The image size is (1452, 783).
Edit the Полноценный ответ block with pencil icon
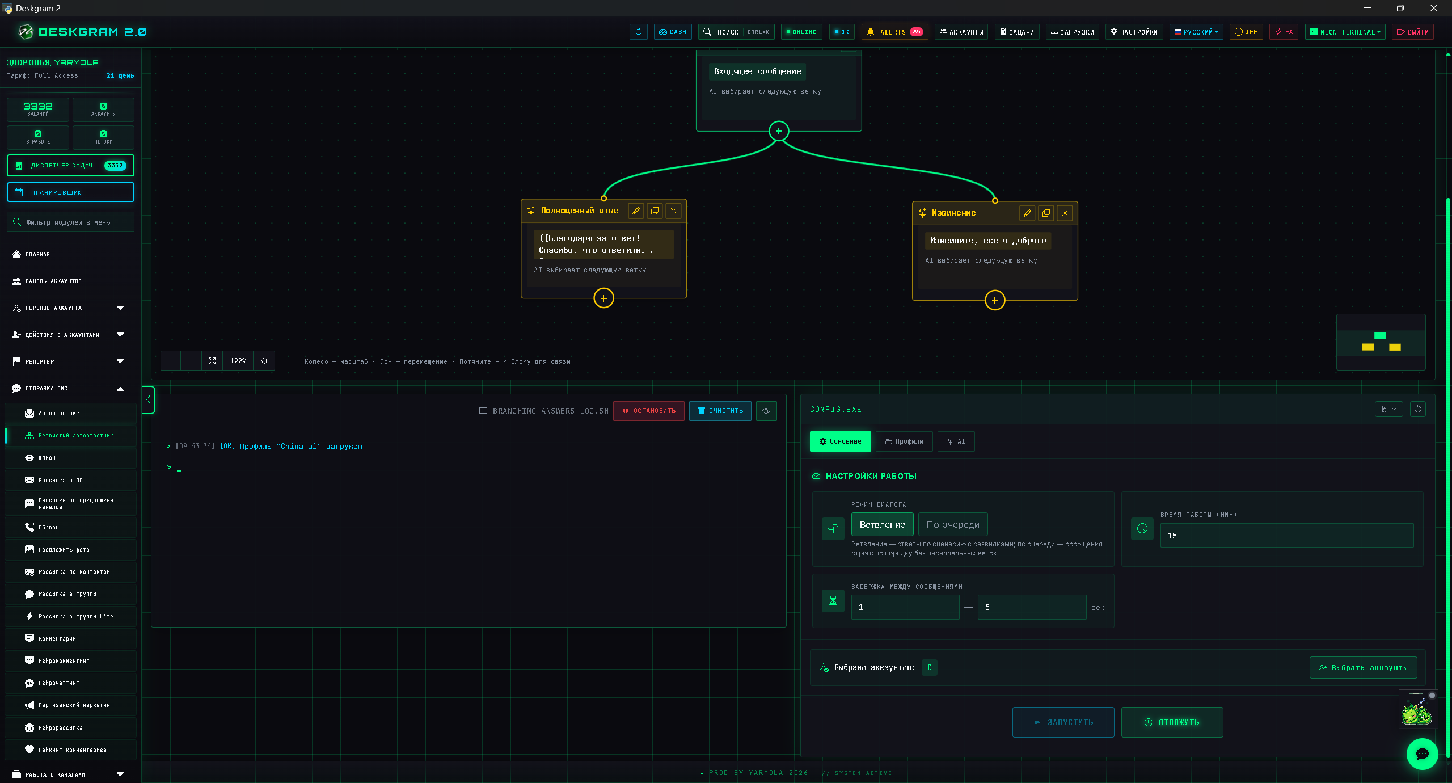point(636,211)
